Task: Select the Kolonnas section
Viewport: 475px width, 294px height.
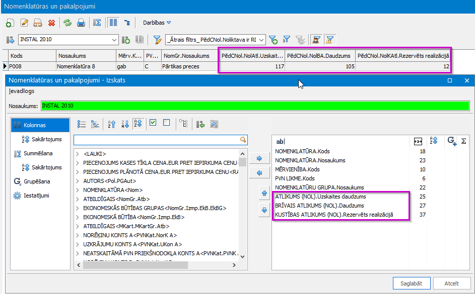Action: point(40,125)
